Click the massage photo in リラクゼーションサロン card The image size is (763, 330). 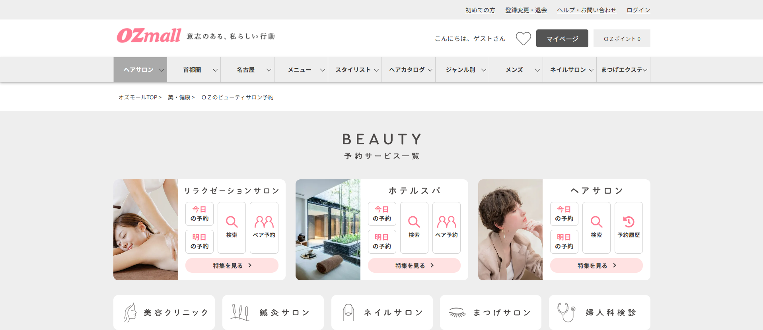(146, 230)
